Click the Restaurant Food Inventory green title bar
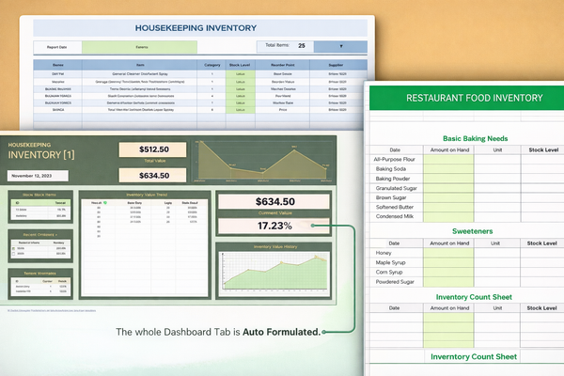 [467, 98]
